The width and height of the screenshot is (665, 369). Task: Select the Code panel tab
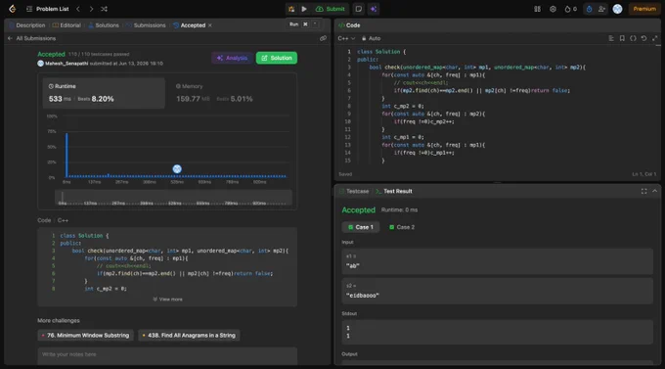point(349,25)
